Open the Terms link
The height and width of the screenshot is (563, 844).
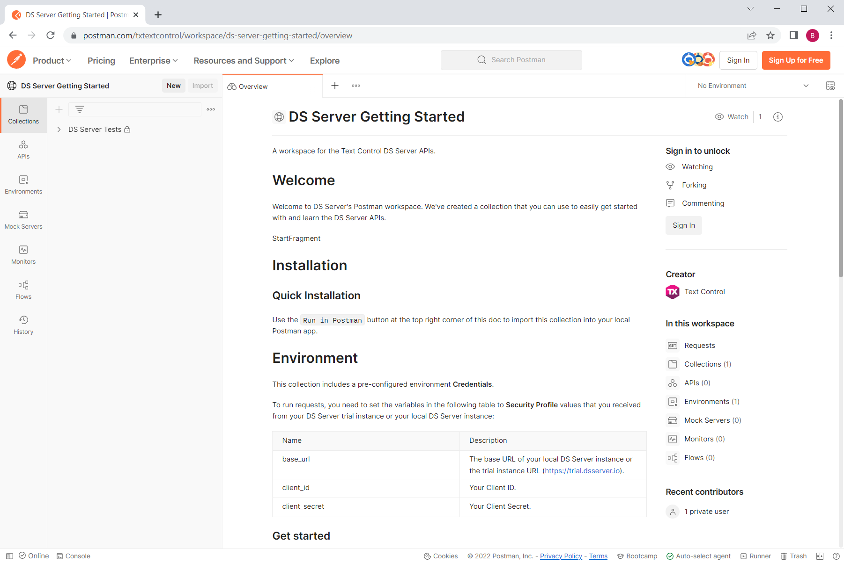598,556
